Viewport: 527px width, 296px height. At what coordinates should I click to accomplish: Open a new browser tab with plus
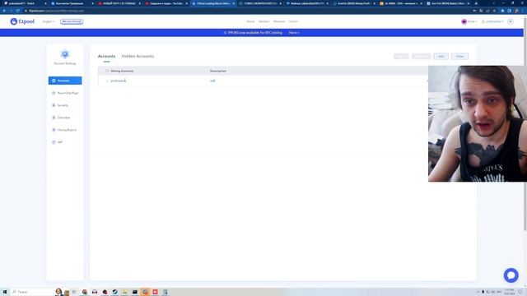(x=476, y=3)
